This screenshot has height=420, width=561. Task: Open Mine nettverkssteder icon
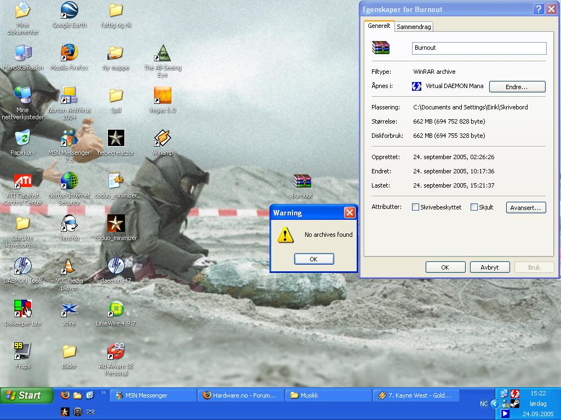pos(22,103)
